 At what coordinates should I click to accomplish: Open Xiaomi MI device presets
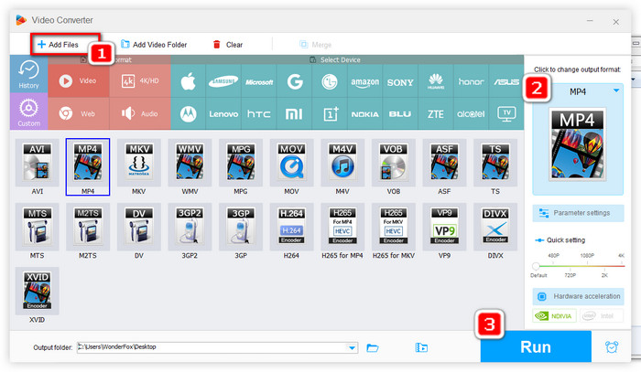294,114
